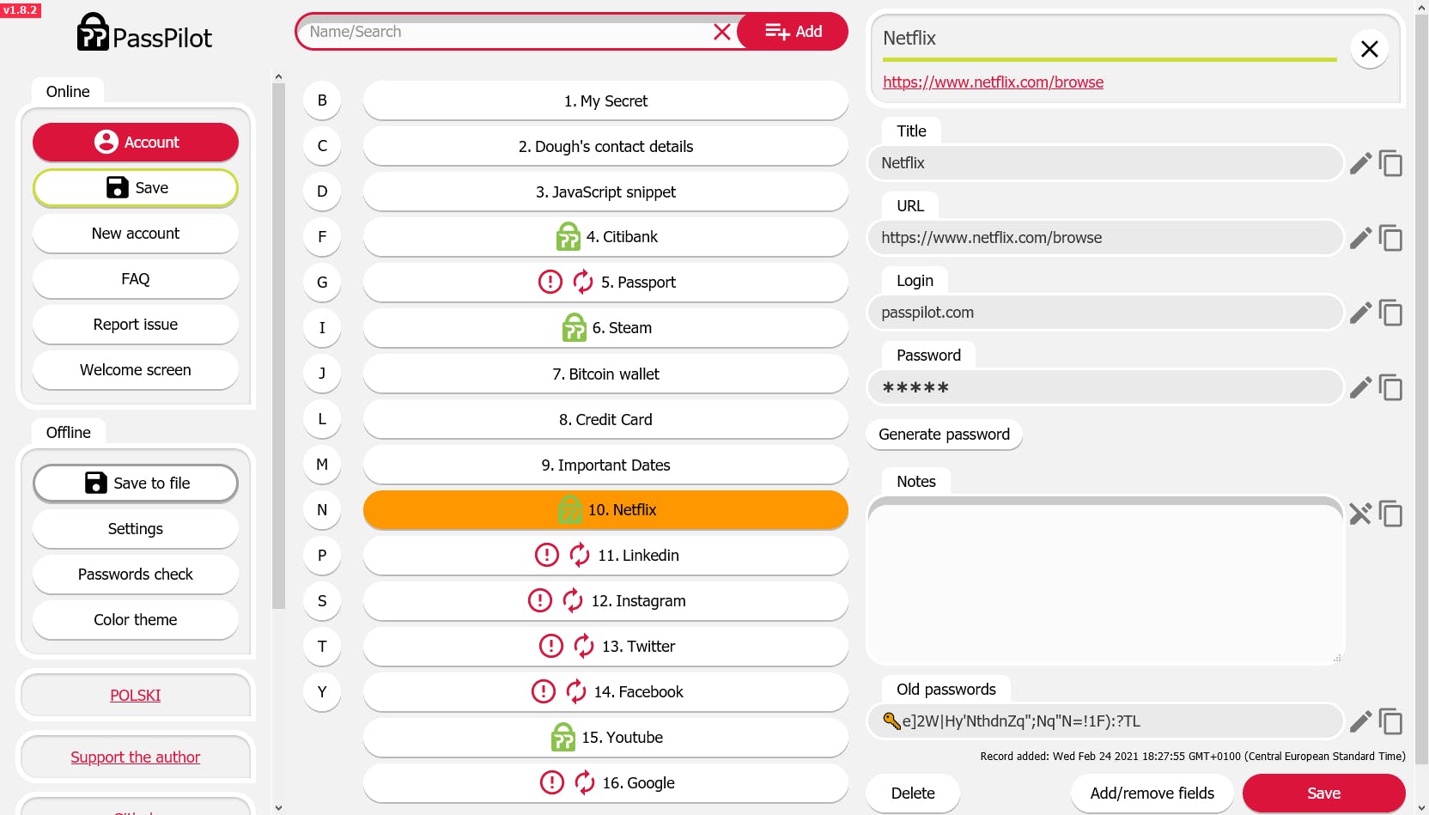Run Passwords check
Viewport: 1429px width, 815px height.
(x=136, y=575)
